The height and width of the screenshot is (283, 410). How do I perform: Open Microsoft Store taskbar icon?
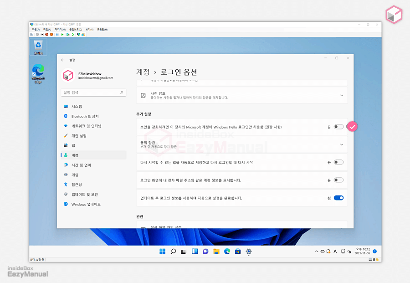238,252
